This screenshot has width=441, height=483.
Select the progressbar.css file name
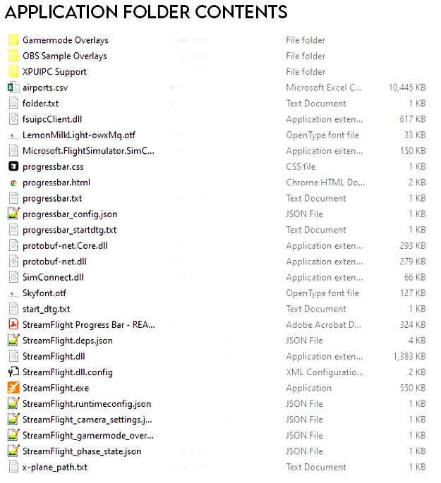[x=53, y=167]
